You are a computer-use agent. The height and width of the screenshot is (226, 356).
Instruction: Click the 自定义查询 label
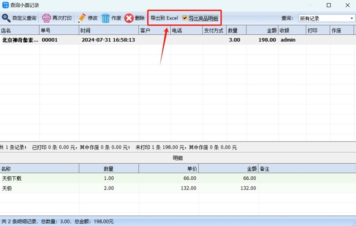point(24,18)
